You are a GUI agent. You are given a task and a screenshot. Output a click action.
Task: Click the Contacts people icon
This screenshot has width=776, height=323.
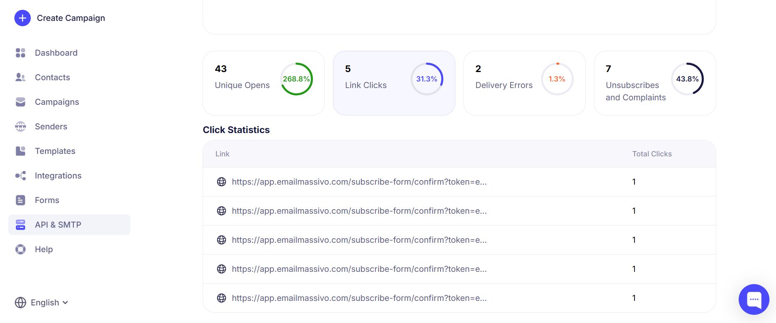pyautogui.click(x=21, y=77)
